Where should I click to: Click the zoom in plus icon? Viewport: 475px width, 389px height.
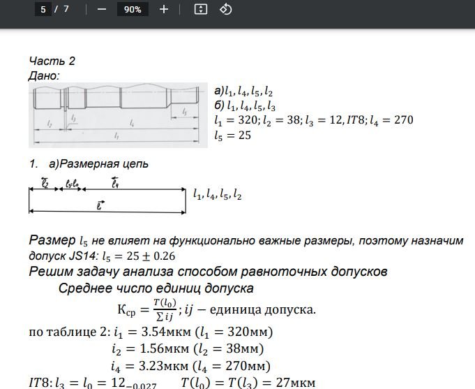[x=164, y=9]
